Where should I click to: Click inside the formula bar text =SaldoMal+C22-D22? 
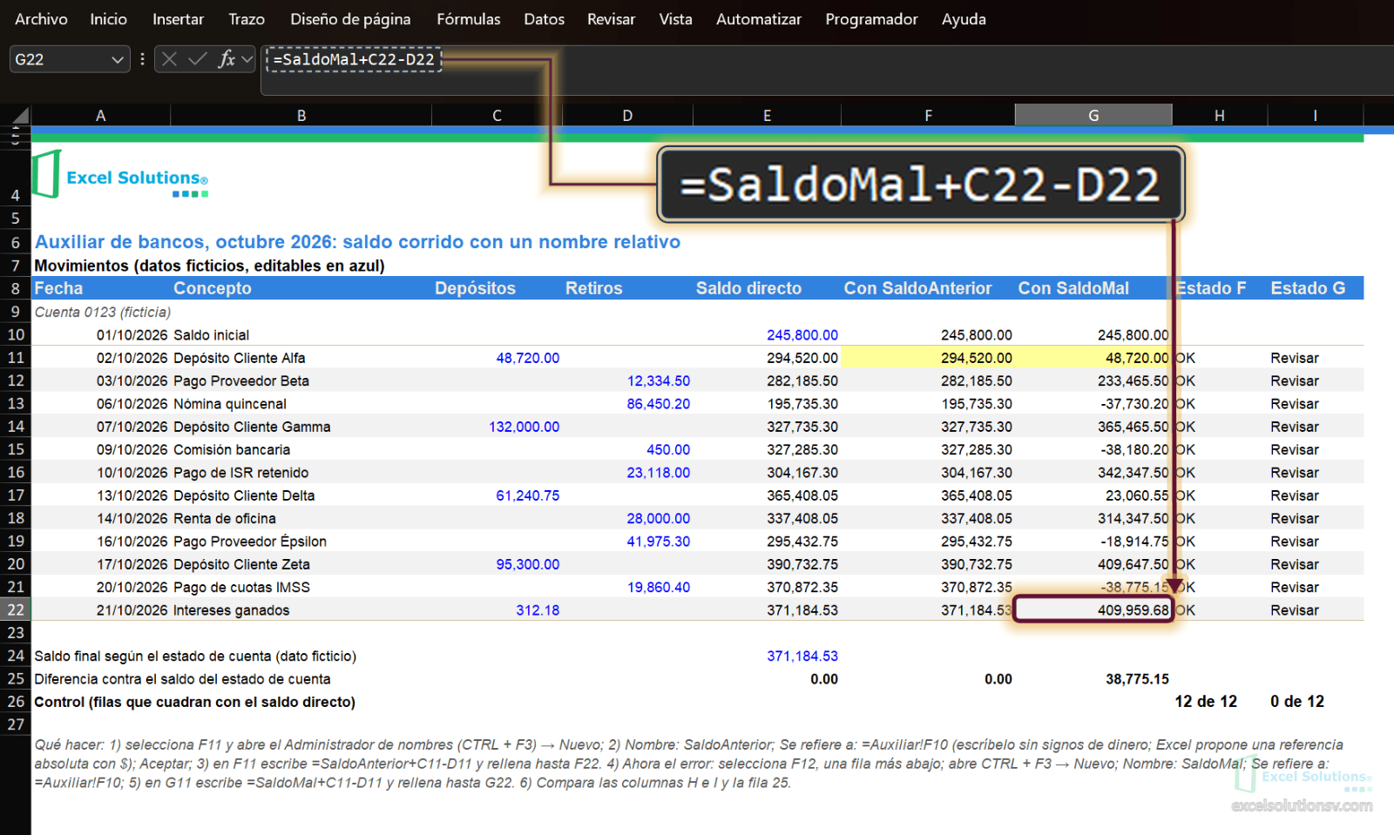click(354, 59)
